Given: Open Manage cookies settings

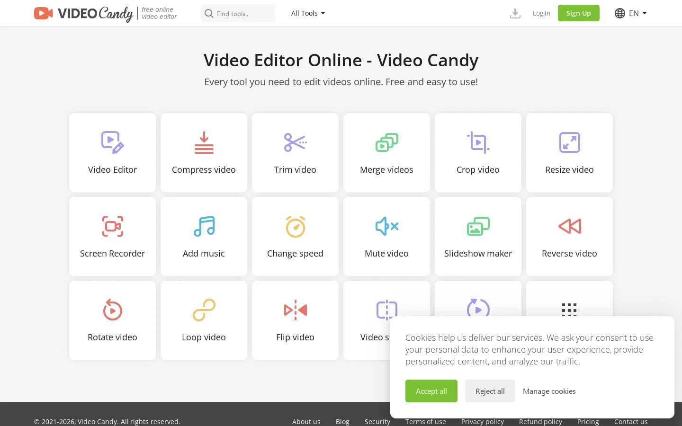Looking at the screenshot, I should [549, 391].
